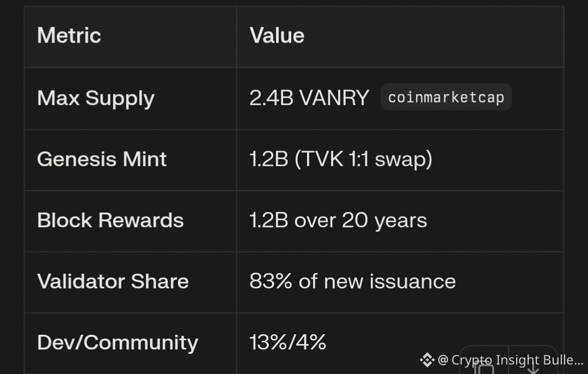Open the @Crypto Insight Bulle... author handle
This screenshot has height=374, width=588.
pyautogui.click(x=510, y=360)
